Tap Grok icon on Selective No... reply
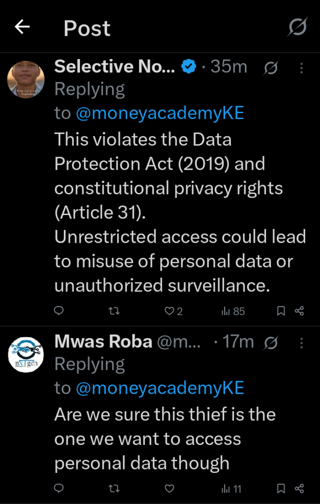Viewport: 320px width, 504px height. tap(270, 68)
